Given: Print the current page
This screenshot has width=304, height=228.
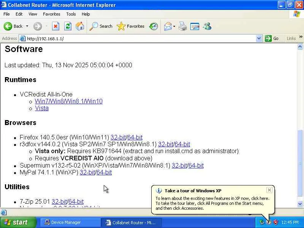Looking at the screenshot, I should (x=183, y=26).
